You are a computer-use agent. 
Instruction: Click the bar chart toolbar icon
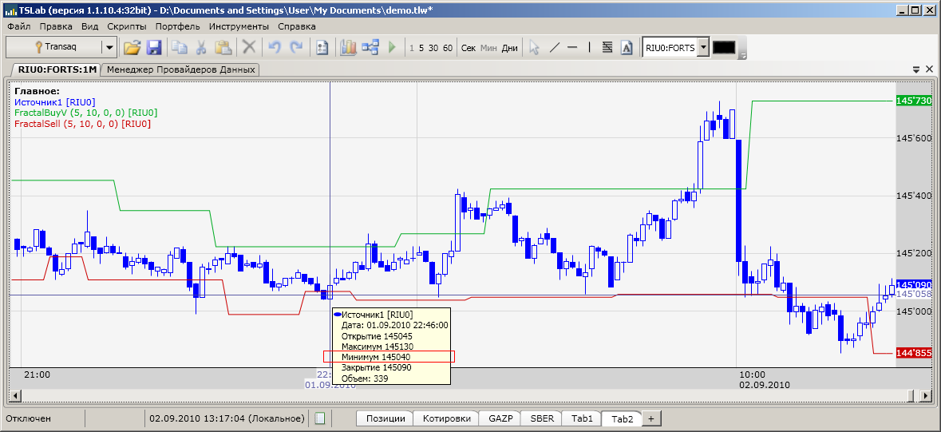pos(349,47)
